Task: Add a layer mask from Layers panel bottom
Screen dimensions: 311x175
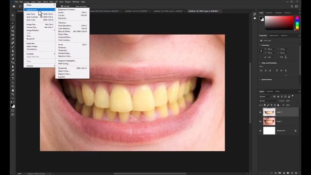Action: [x=280, y=173]
